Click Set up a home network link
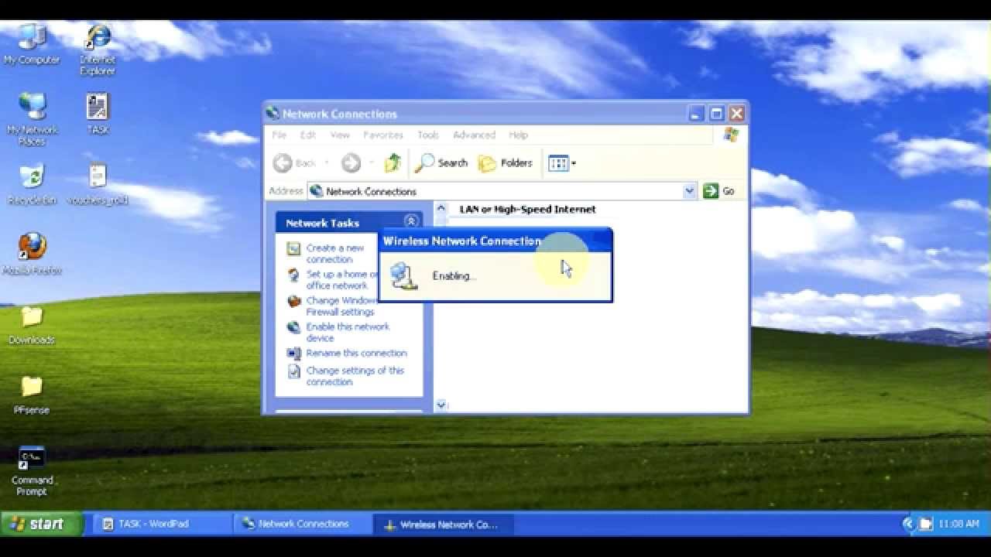Screen dimensions: 991x557 341,280
